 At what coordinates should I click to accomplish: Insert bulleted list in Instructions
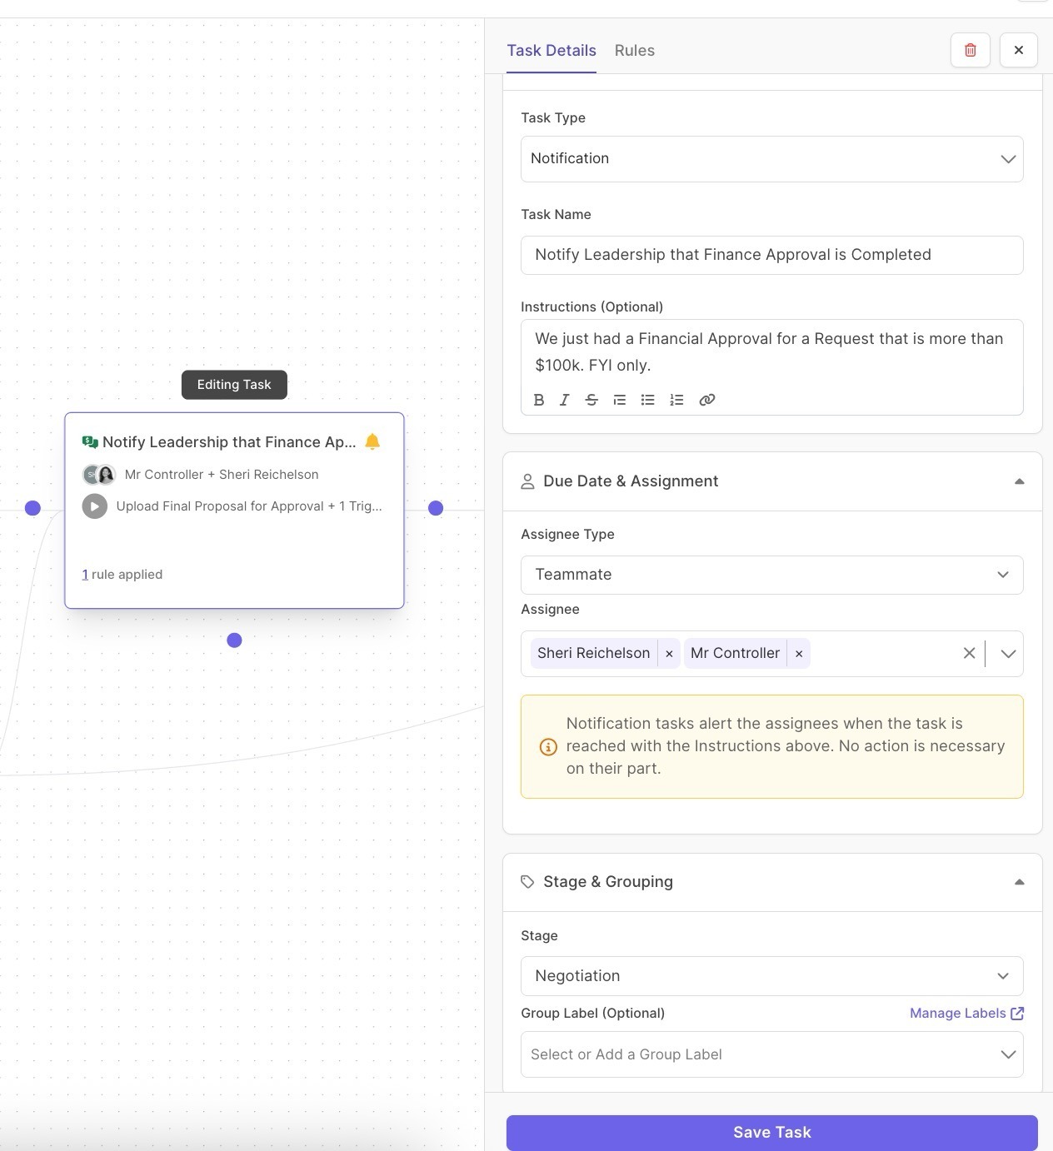pos(647,400)
